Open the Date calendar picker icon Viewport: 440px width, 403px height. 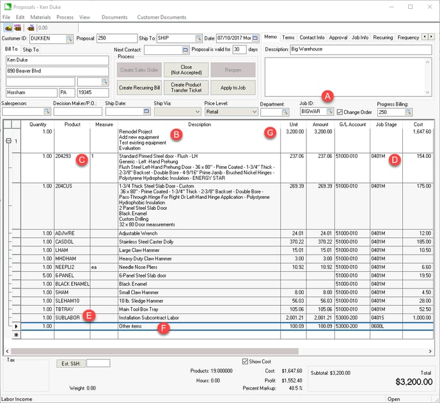click(x=255, y=38)
